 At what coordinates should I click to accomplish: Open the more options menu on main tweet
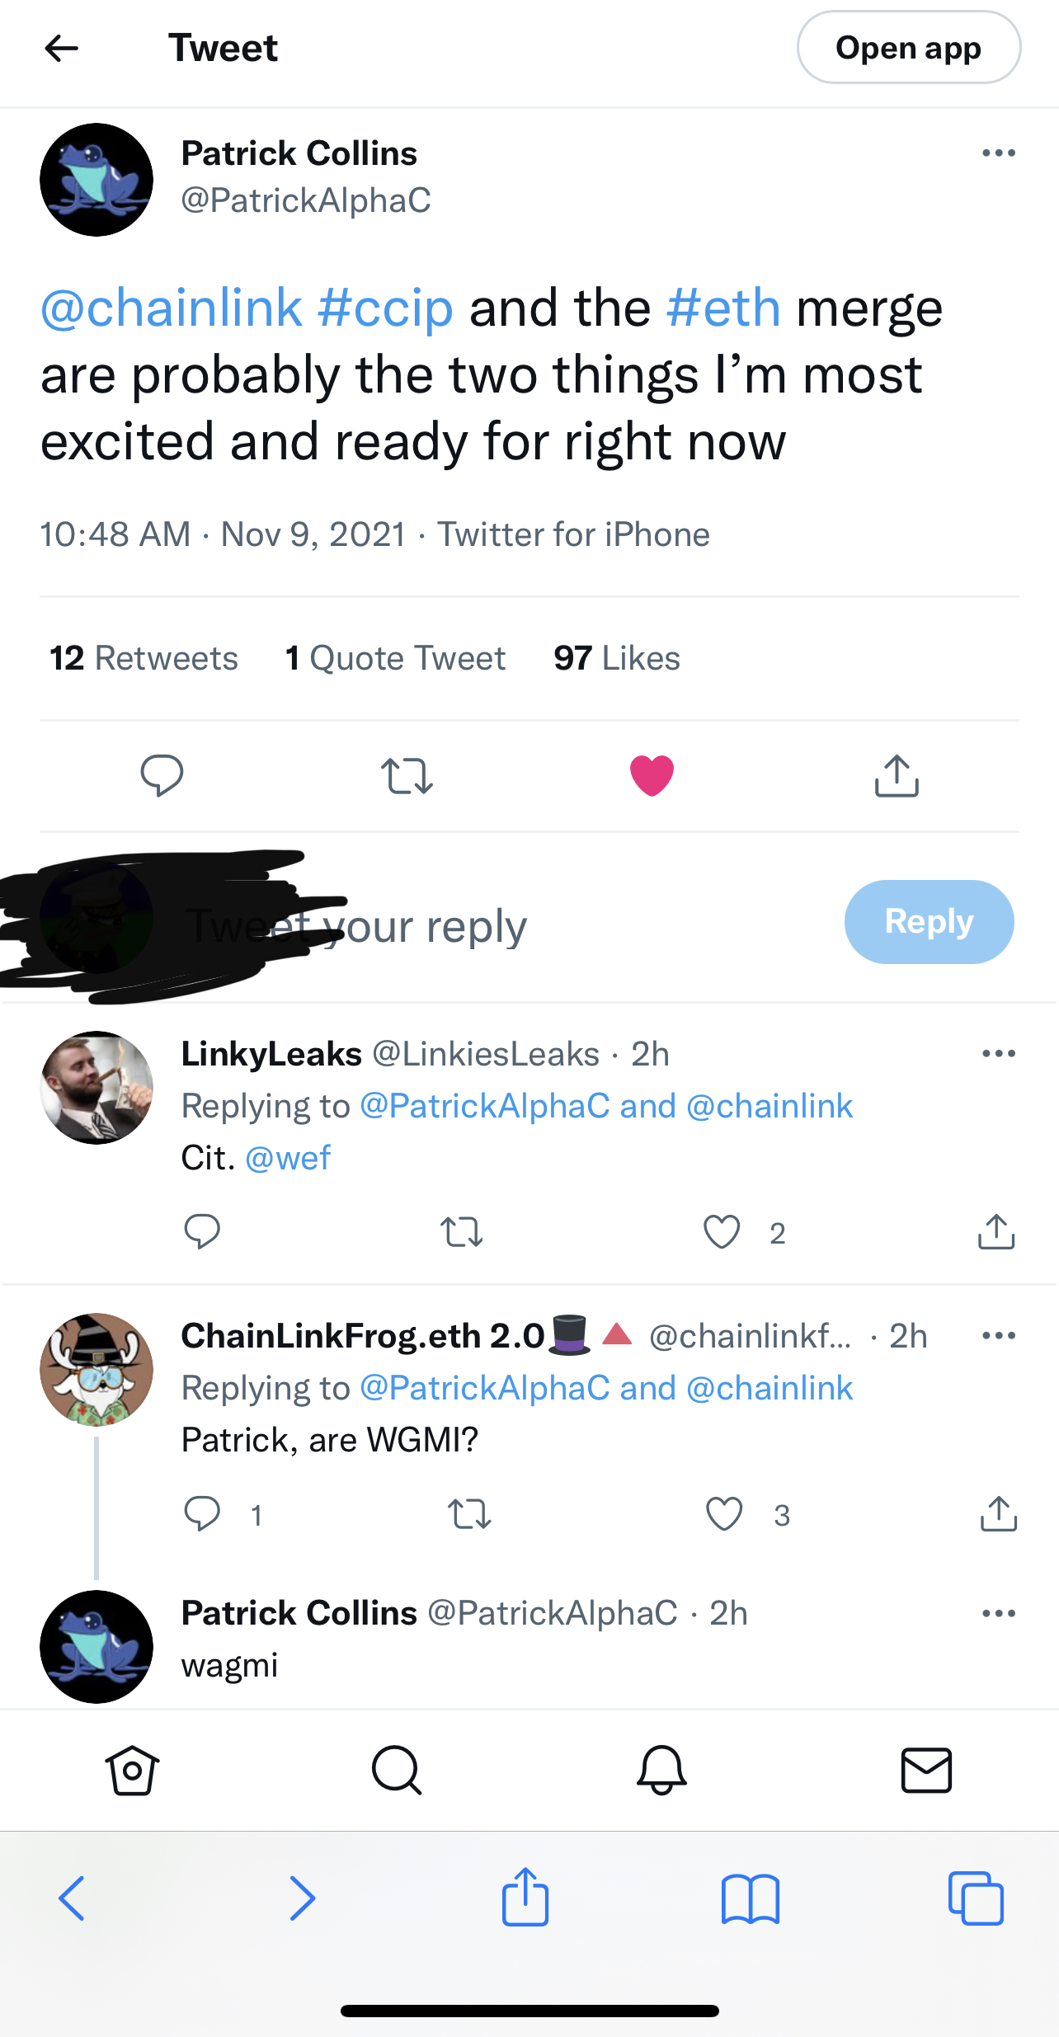[x=998, y=153]
